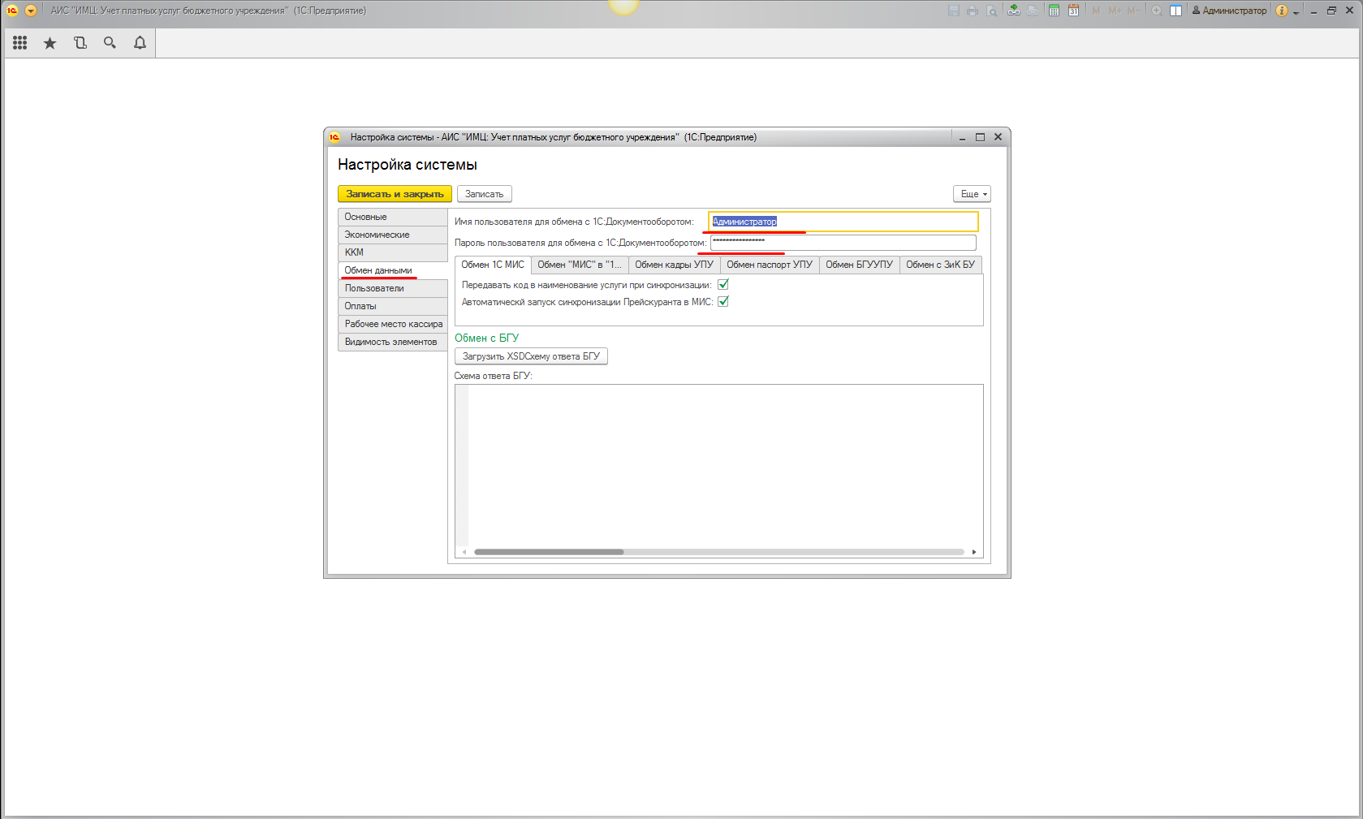Click the search magnifier icon
1363x819 pixels.
point(110,43)
